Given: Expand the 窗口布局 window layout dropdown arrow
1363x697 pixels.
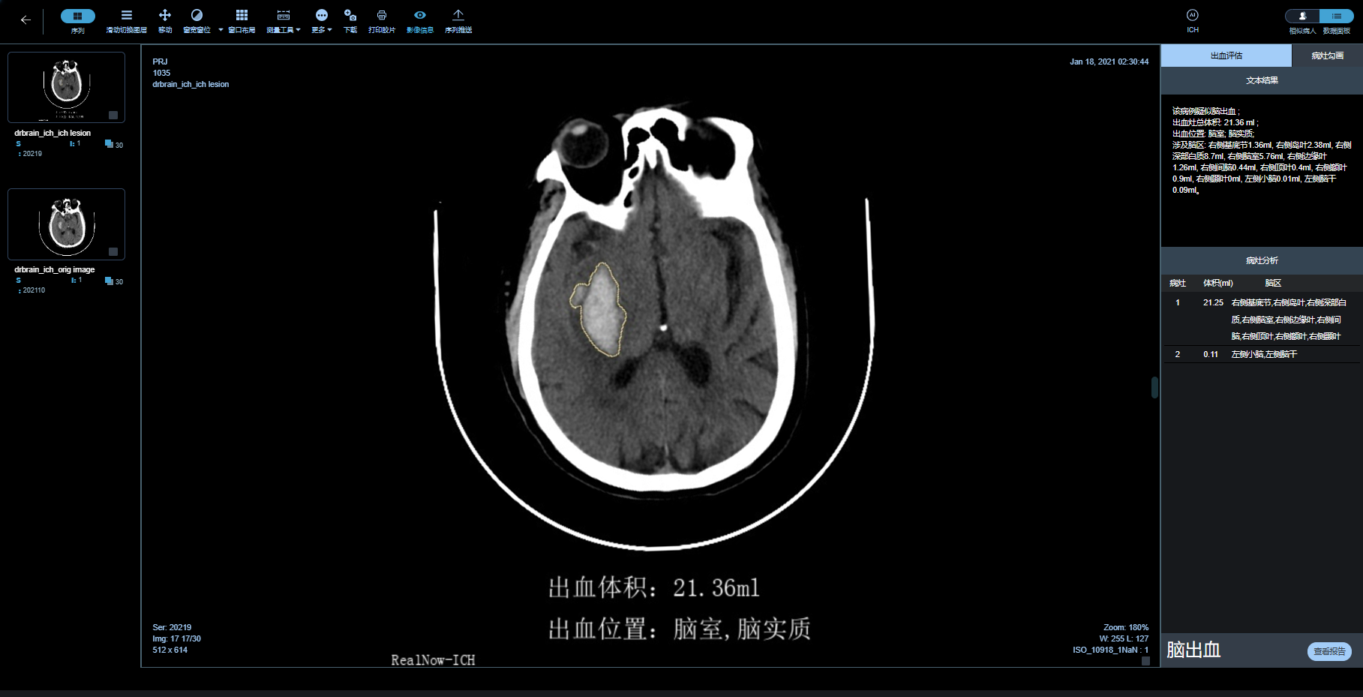Looking at the screenshot, I should pyautogui.click(x=221, y=30).
